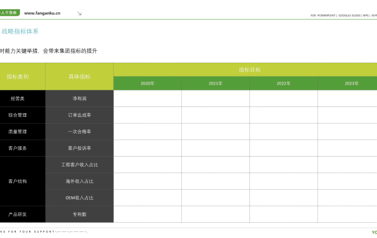
Task: Click the 2023年 column header
Action: [347, 83]
